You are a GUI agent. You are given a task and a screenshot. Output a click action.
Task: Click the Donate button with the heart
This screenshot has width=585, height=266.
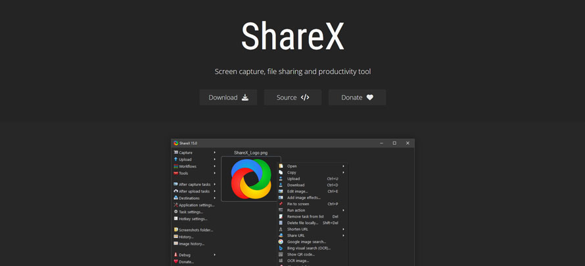pos(358,98)
